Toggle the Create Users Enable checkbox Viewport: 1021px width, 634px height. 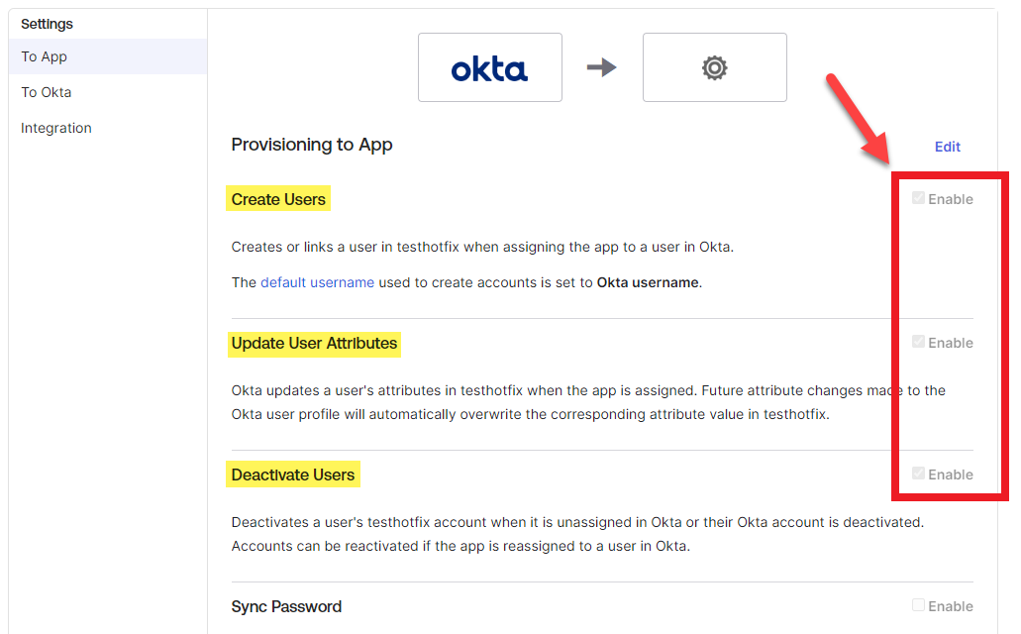coord(918,198)
